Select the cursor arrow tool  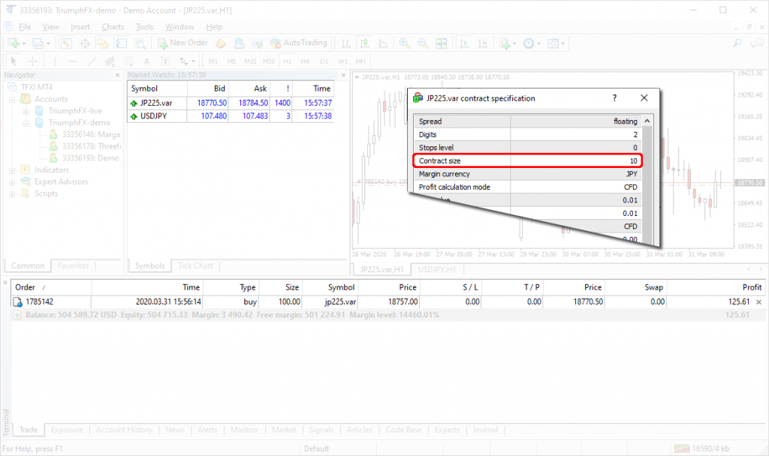(x=14, y=61)
